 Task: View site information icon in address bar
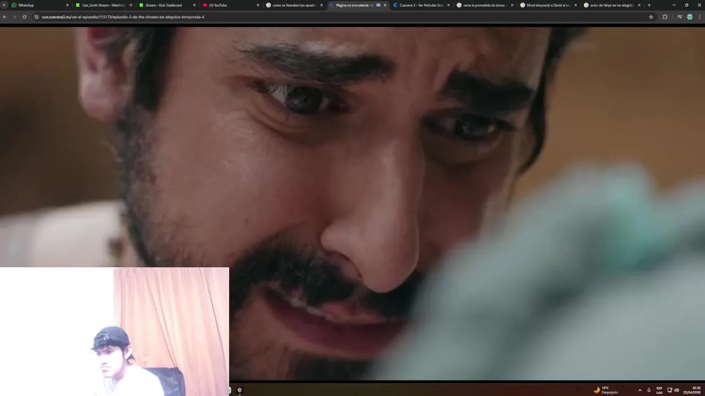click(x=36, y=17)
